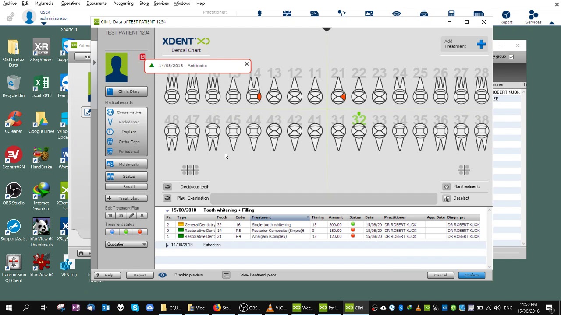Image resolution: width=561 pixels, height=315 pixels.
Task: Click the left quadrant grid icon
Action: [x=190, y=170]
